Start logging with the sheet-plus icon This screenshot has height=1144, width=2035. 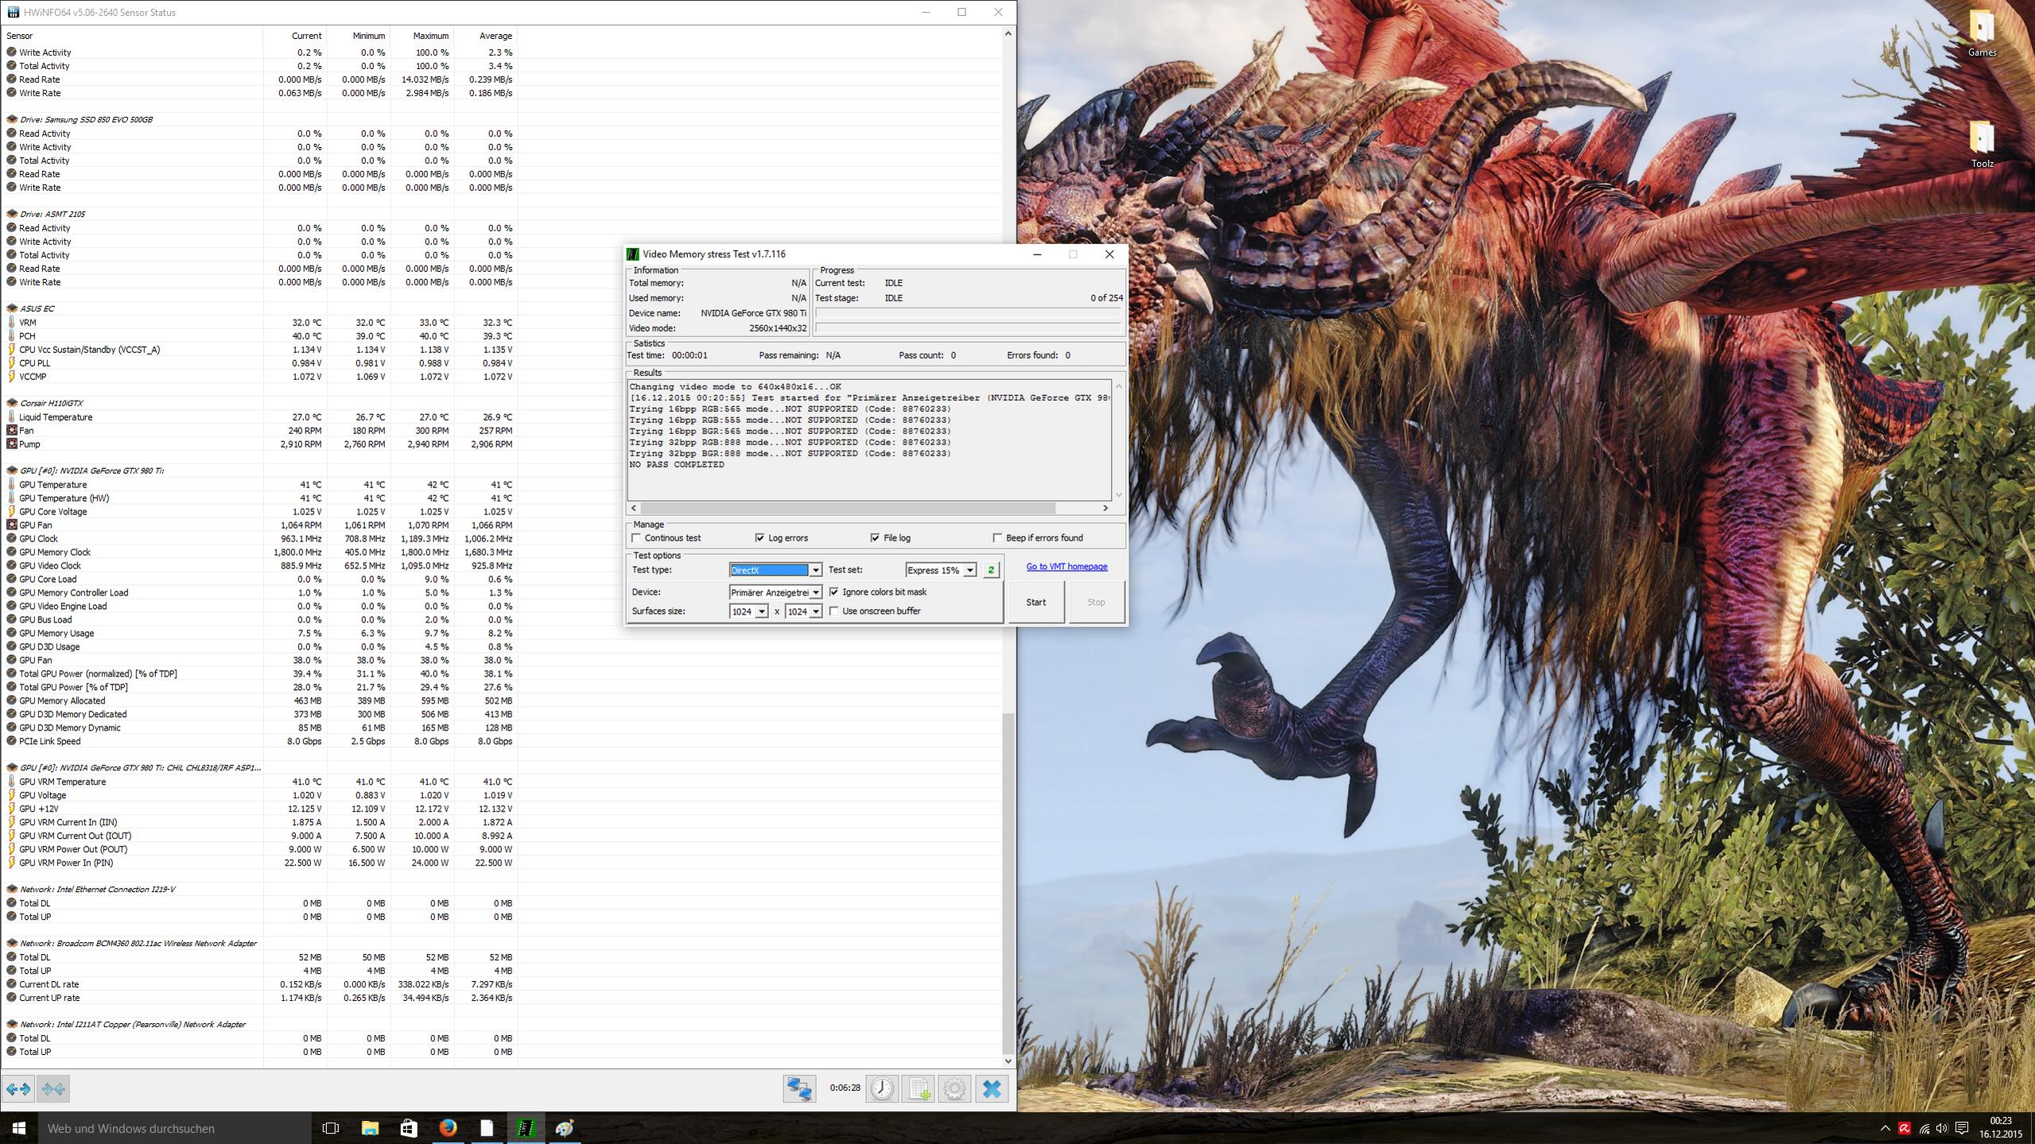(918, 1088)
